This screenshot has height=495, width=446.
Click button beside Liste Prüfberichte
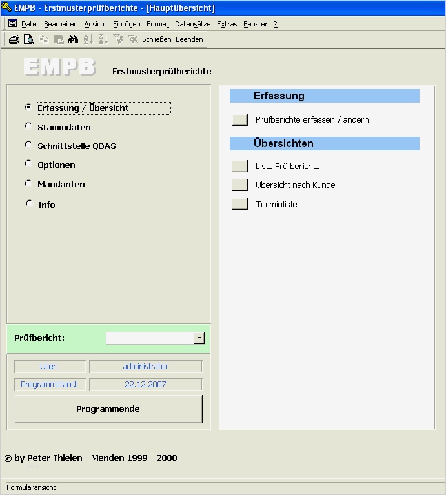tap(239, 166)
